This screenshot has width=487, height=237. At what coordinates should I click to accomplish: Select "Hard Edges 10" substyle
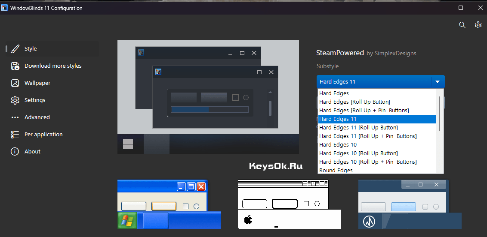(377, 145)
